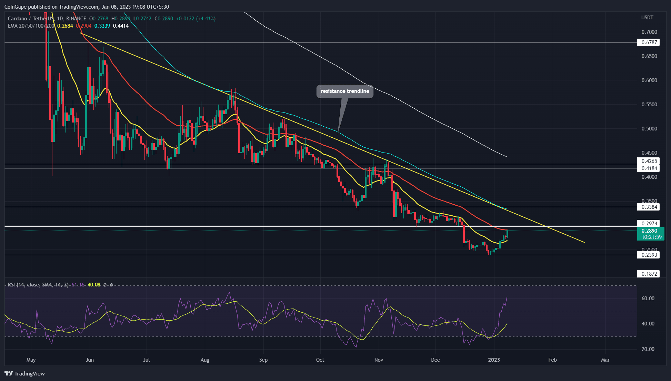This screenshot has height=381, width=671.
Task: Click the Sep label on time axis
Action: [263, 360]
